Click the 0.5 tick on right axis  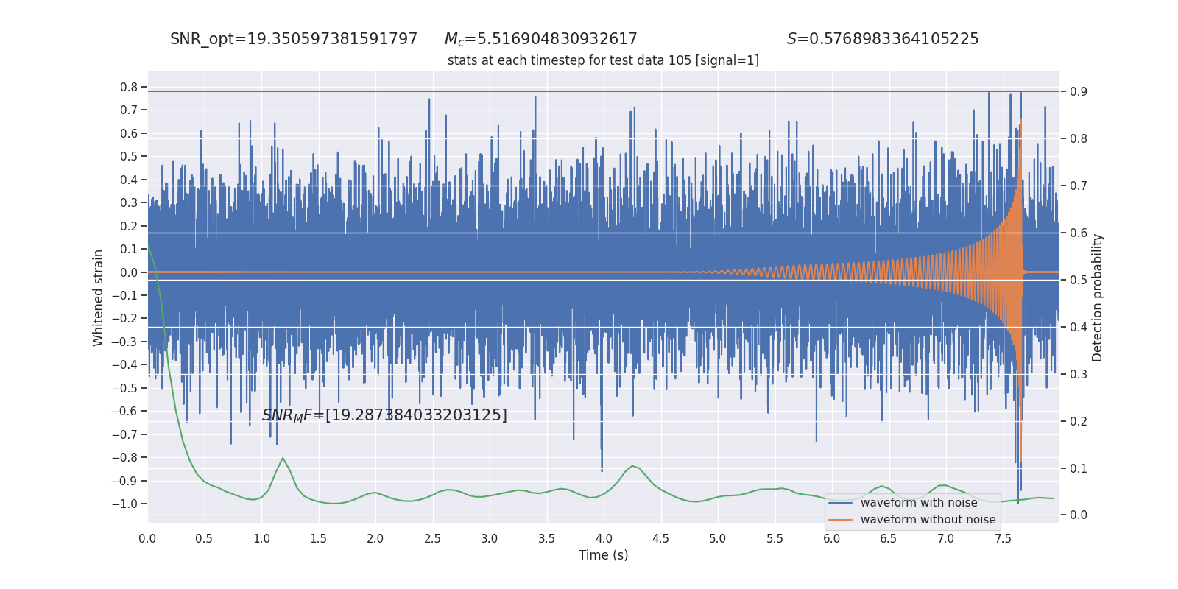pyautogui.click(x=1079, y=280)
